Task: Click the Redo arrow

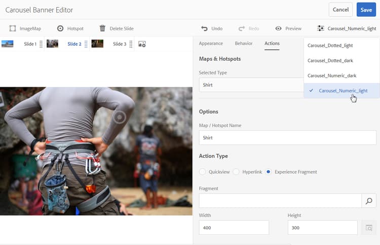Action: pyautogui.click(x=242, y=28)
